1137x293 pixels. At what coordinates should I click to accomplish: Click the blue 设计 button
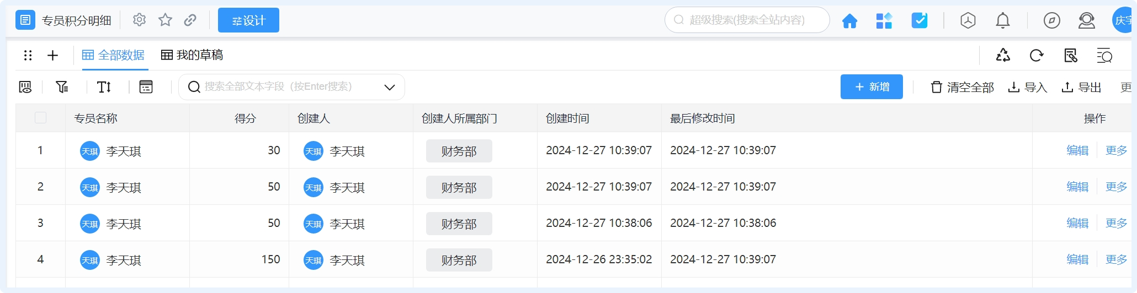click(x=248, y=20)
